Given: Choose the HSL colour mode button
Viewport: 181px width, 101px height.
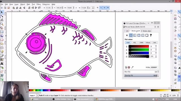Looking at the screenshot, I should pos(135,43).
